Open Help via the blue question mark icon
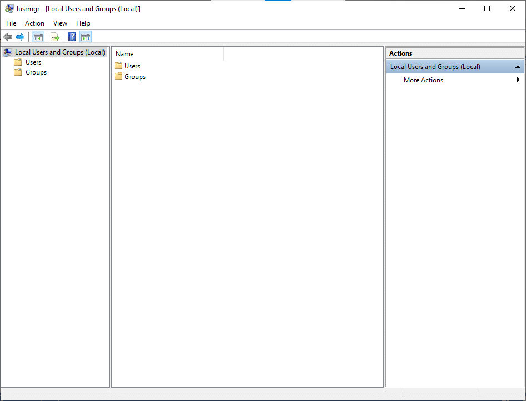The width and height of the screenshot is (526, 401). pos(72,37)
